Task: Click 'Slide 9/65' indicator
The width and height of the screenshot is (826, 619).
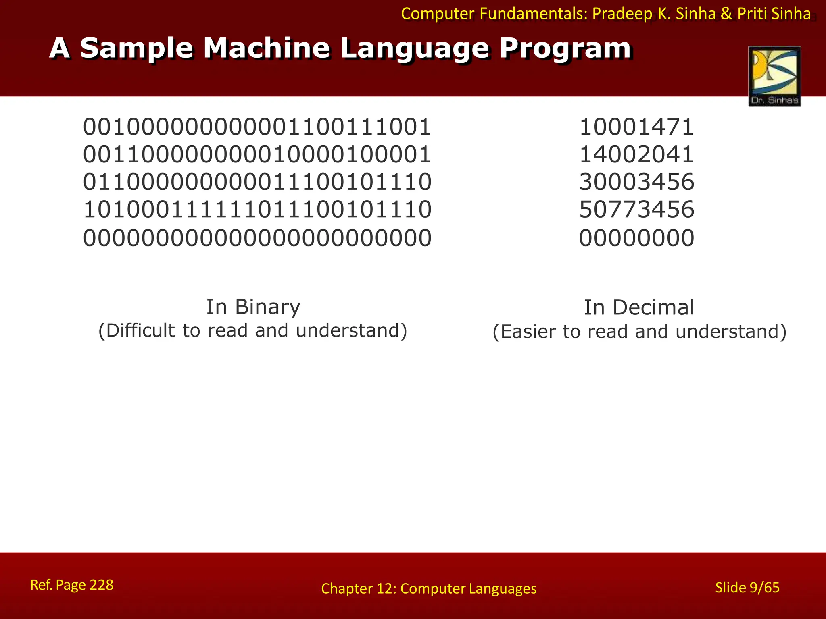Action: point(747,588)
